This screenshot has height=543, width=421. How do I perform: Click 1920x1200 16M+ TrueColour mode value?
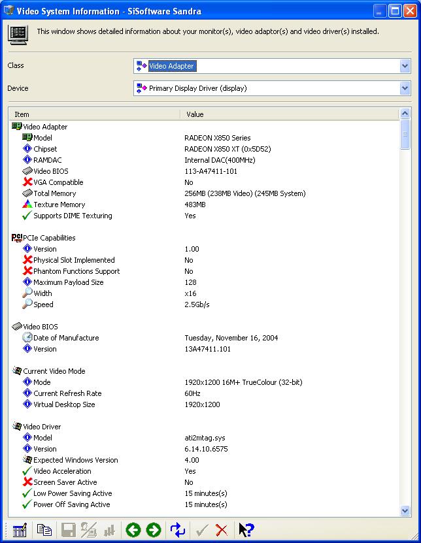(x=243, y=382)
